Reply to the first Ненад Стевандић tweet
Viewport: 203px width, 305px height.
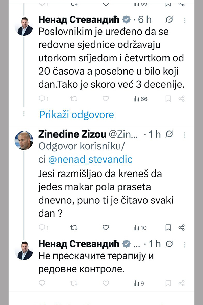point(42,99)
